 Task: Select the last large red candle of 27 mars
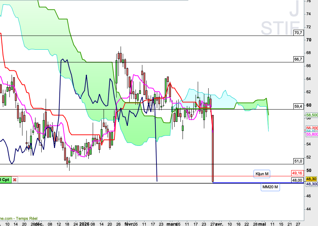click(213, 148)
